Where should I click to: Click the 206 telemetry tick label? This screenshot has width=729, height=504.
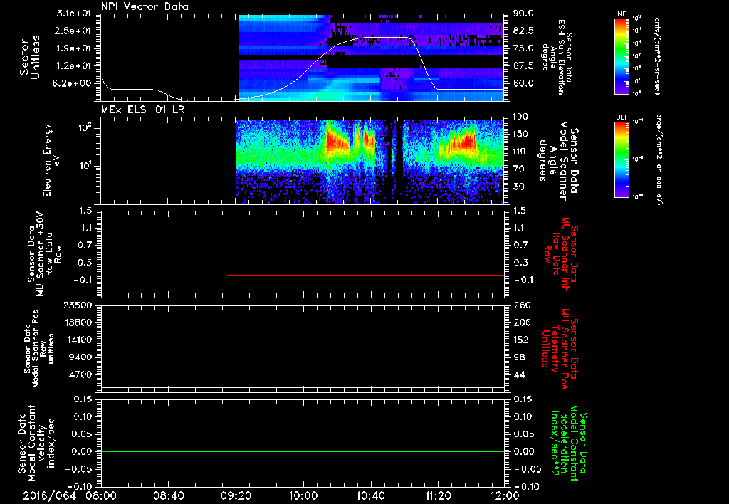(x=521, y=322)
